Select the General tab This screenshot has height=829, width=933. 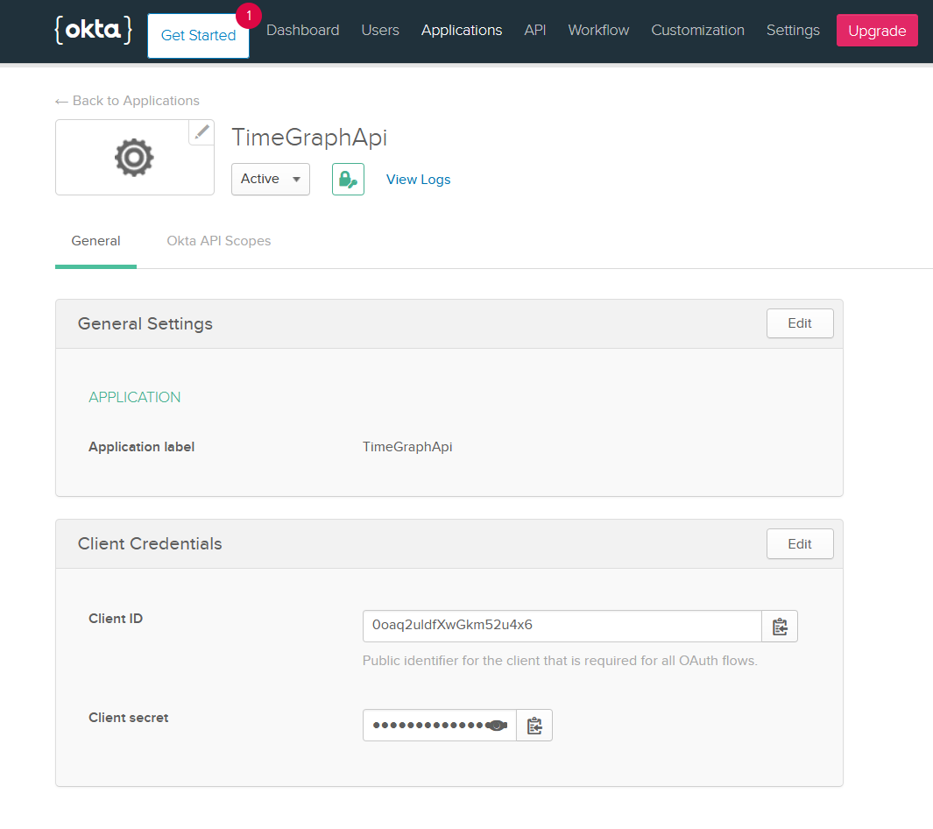[x=95, y=241]
